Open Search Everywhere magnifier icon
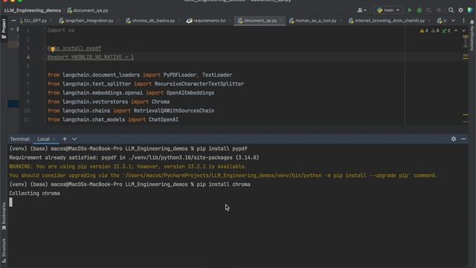The height and width of the screenshot is (268, 476). [451, 10]
